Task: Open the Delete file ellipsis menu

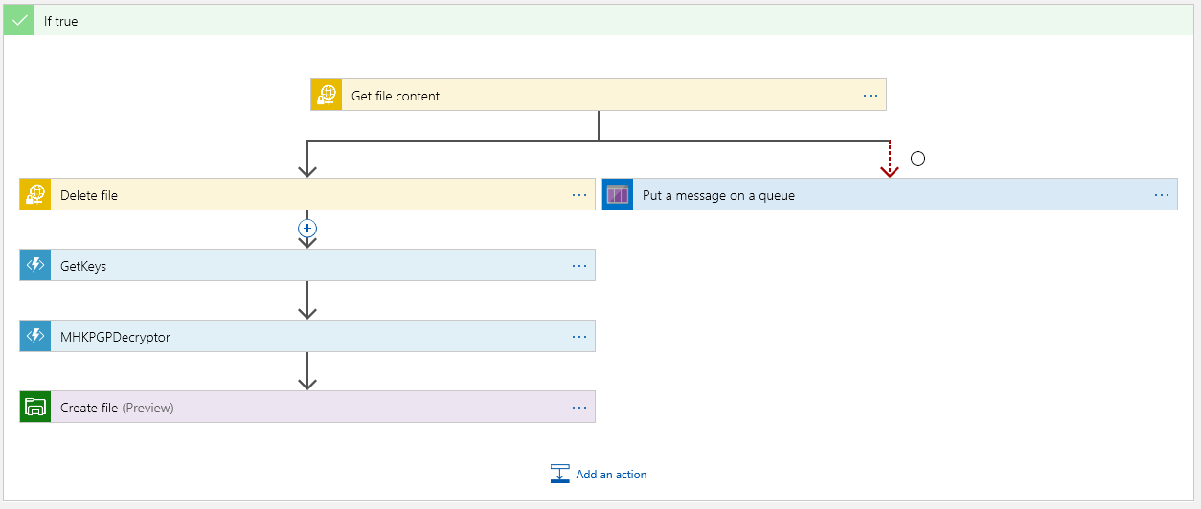Action: click(578, 195)
